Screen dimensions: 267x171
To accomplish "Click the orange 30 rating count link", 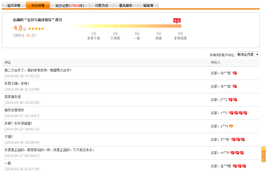I will click(x=28, y=36).
